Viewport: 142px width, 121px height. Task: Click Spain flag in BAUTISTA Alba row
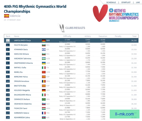44,86
